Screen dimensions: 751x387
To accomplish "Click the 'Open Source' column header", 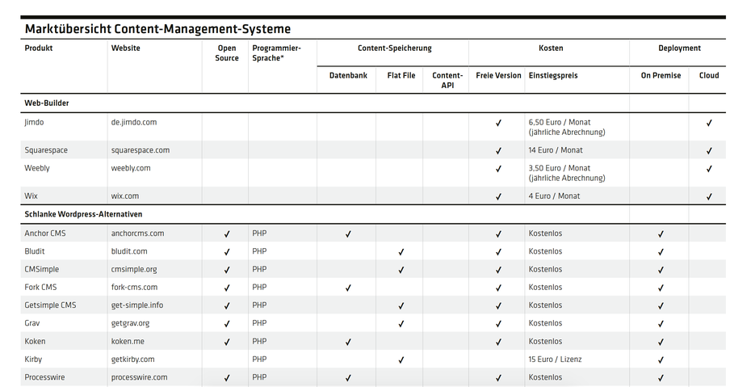I will coord(227,53).
